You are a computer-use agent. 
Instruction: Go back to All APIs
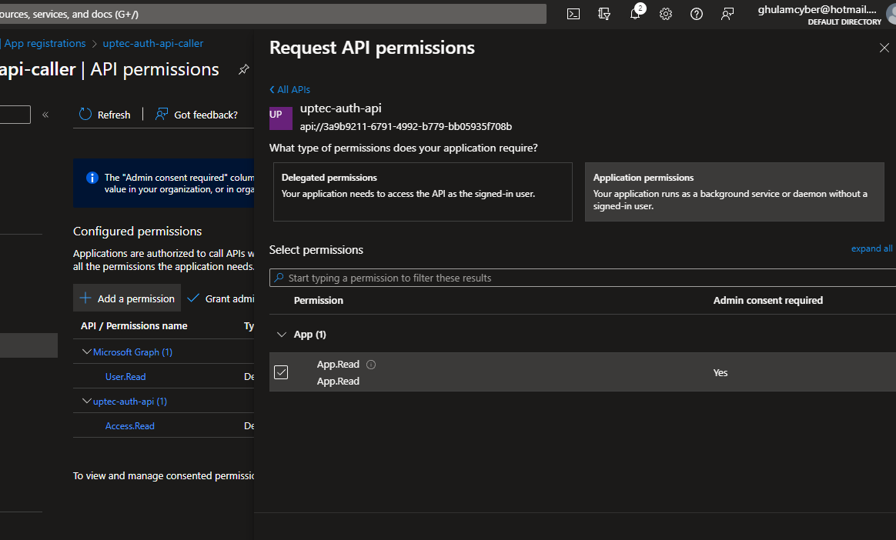point(290,90)
